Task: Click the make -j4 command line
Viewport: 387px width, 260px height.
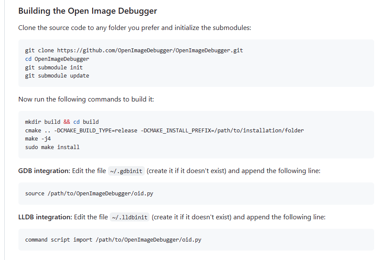Action: tap(38, 139)
